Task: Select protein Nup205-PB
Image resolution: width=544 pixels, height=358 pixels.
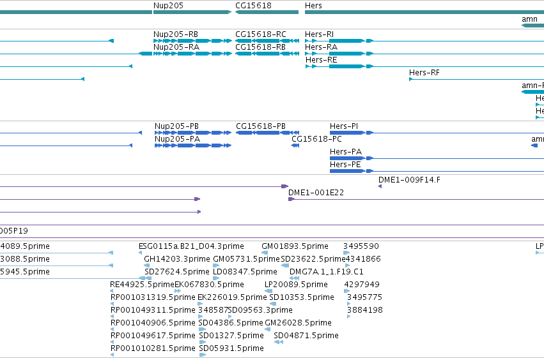Action: (x=193, y=133)
